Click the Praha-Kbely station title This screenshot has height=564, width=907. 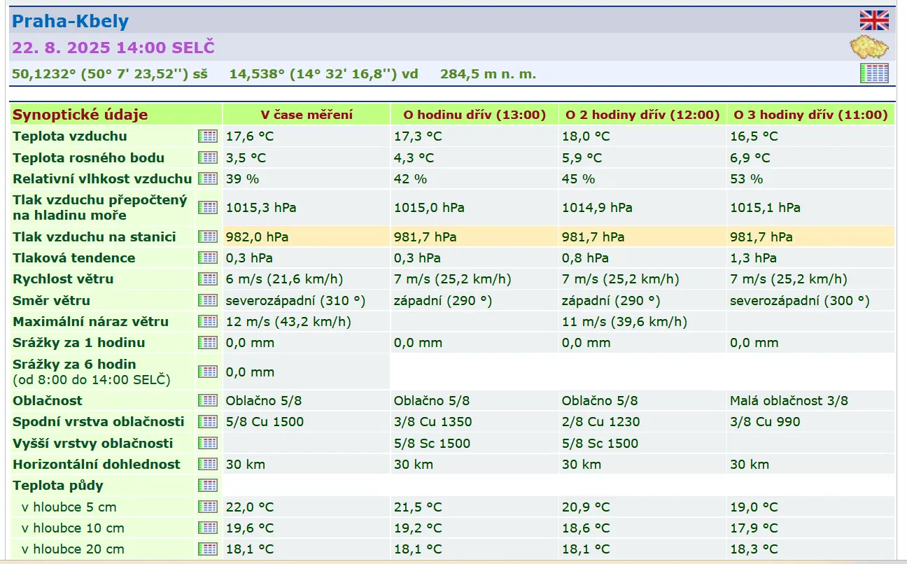pos(71,21)
